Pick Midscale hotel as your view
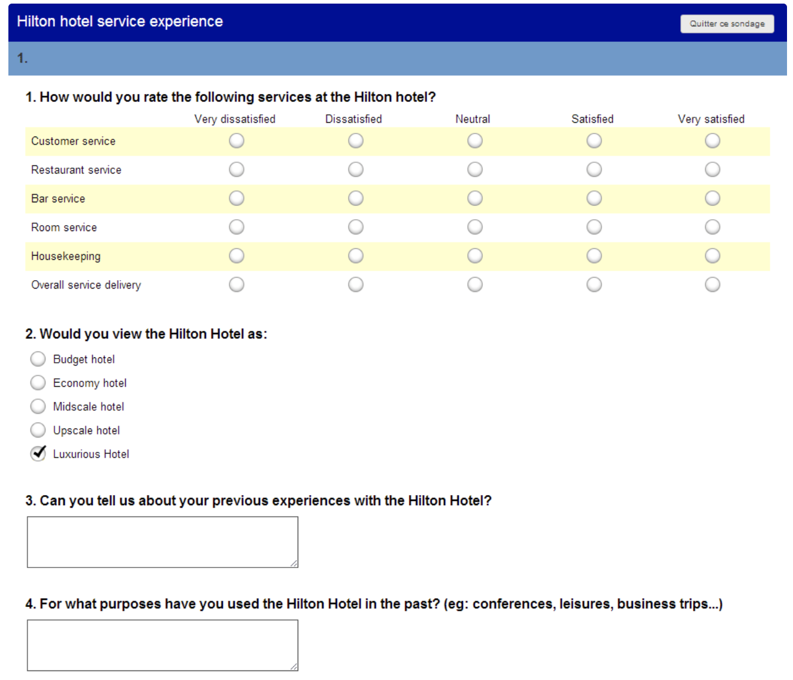This screenshot has width=793, height=680. tap(38, 406)
